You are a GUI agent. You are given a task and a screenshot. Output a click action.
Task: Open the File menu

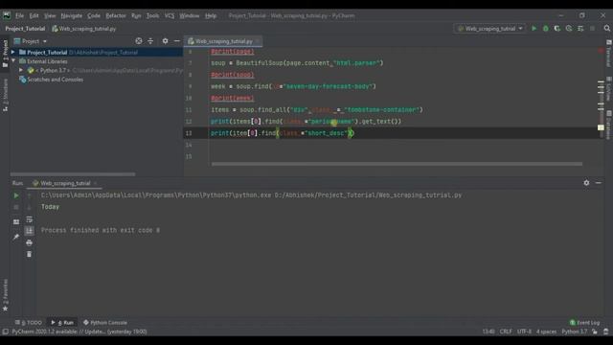pyautogui.click(x=19, y=15)
